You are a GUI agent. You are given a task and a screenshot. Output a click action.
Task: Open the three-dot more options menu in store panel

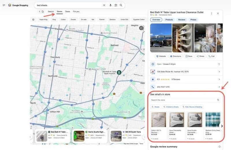coord(212,13)
